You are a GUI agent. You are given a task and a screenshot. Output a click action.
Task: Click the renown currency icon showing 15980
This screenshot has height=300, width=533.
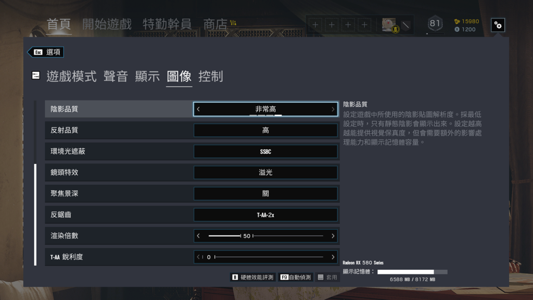click(457, 21)
